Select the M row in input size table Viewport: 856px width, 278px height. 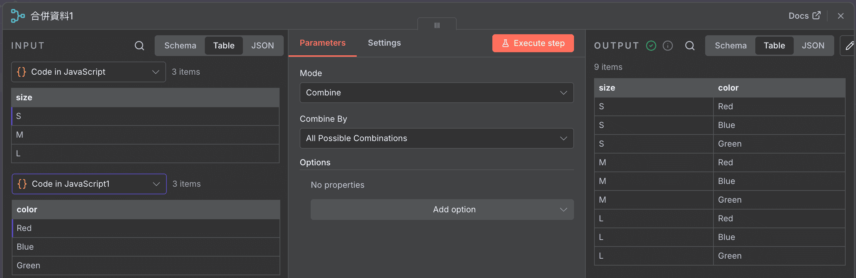145,135
